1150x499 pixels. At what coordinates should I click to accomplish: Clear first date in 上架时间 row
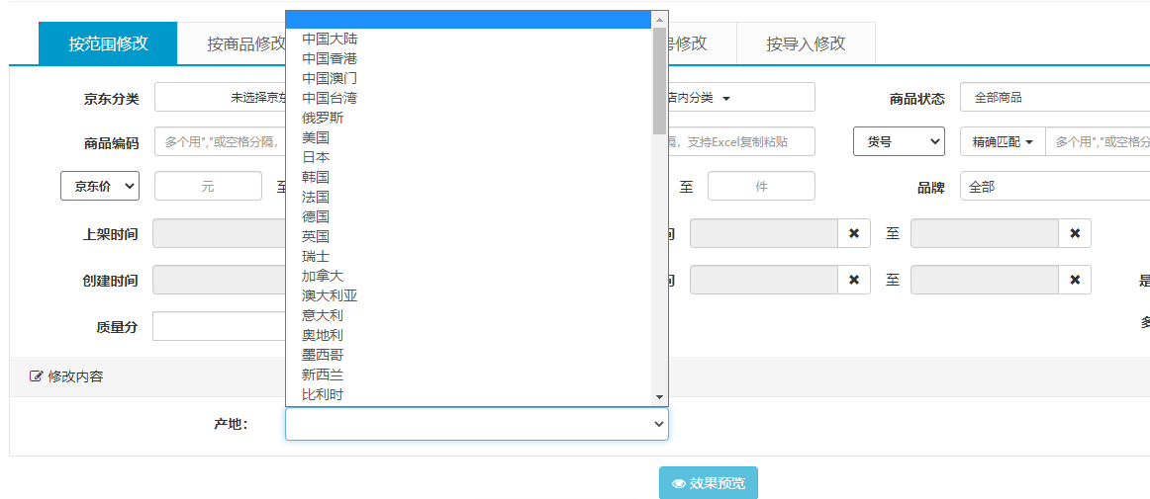pos(854,234)
